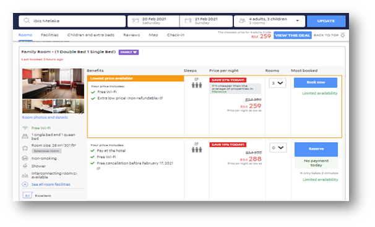Screen dimensions: 375x227
Task: Click the guests people icon
Action: pyautogui.click(x=243, y=20)
